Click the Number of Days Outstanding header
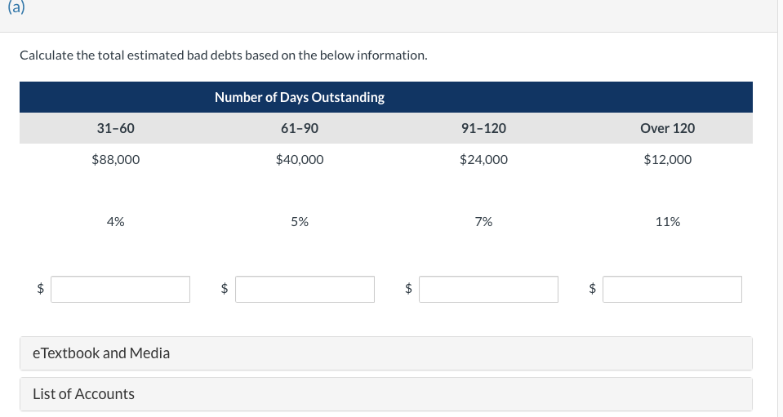 pos(300,97)
